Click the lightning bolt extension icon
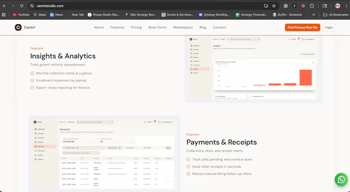The height and width of the screenshot is (192, 350). pos(294,6)
